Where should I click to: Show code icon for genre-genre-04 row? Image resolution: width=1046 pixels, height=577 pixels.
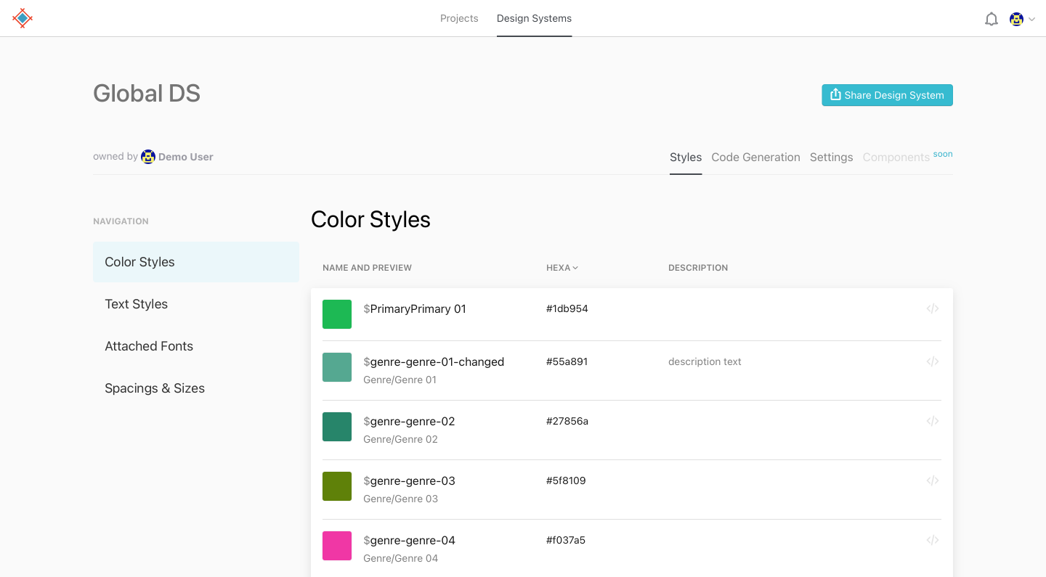(933, 540)
